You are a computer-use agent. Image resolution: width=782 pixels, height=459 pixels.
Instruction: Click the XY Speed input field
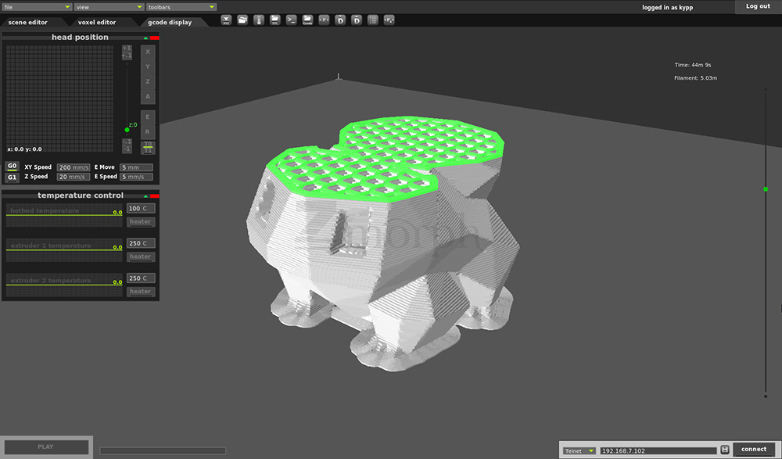[x=74, y=167]
